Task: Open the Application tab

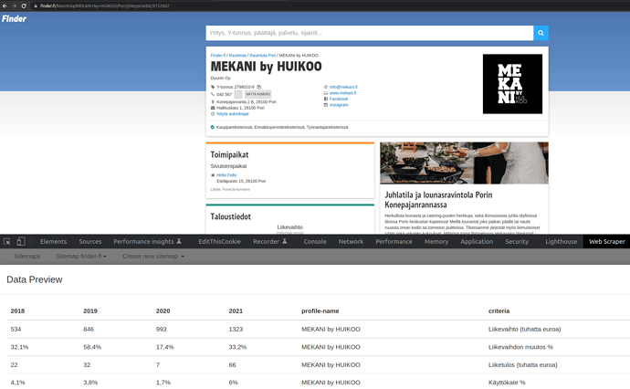Action: [x=477, y=241]
